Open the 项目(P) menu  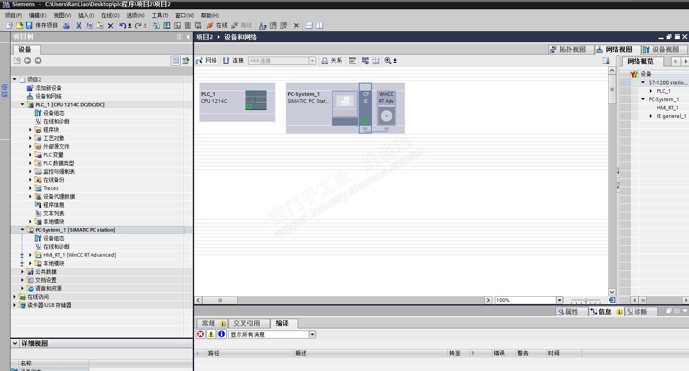point(14,15)
